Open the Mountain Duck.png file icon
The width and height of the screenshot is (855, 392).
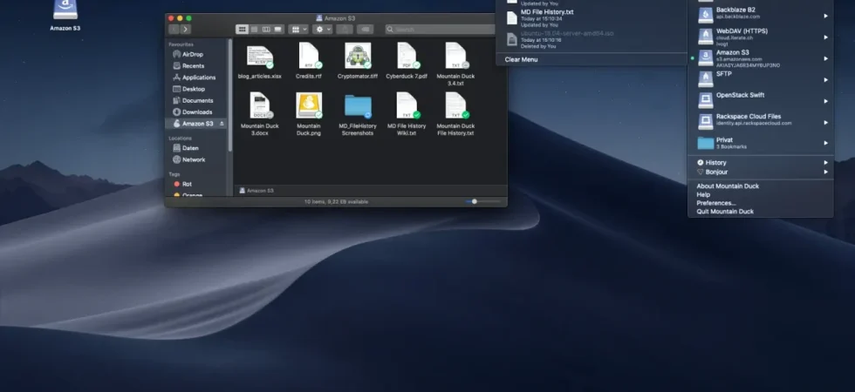(309, 105)
